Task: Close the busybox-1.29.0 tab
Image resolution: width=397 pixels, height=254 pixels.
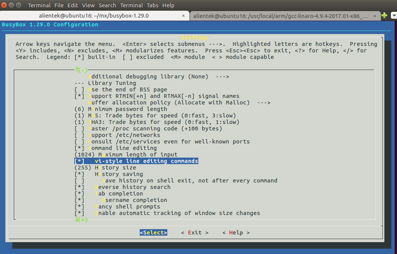Action: (x=183, y=16)
